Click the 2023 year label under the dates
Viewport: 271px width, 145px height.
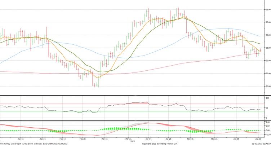click(x=133, y=141)
